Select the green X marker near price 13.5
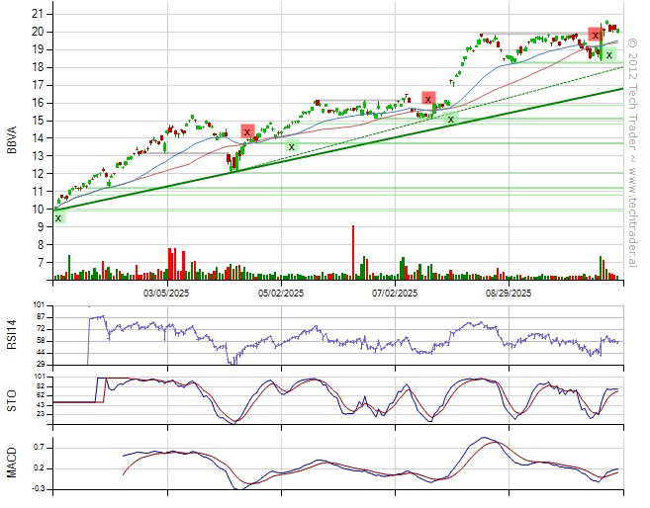 click(292, 146)
